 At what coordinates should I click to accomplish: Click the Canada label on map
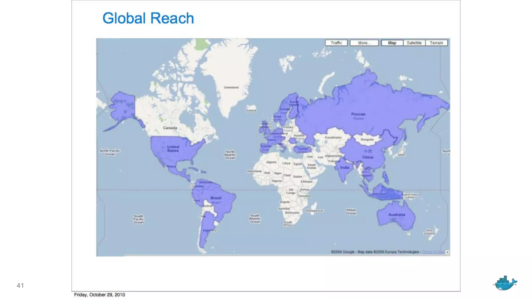(x=170, y=128)
